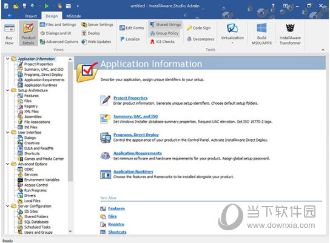Launch InstallAware Transformer tool
The image size is (330, 243).
pyautogui.click(x=290, y=34)
